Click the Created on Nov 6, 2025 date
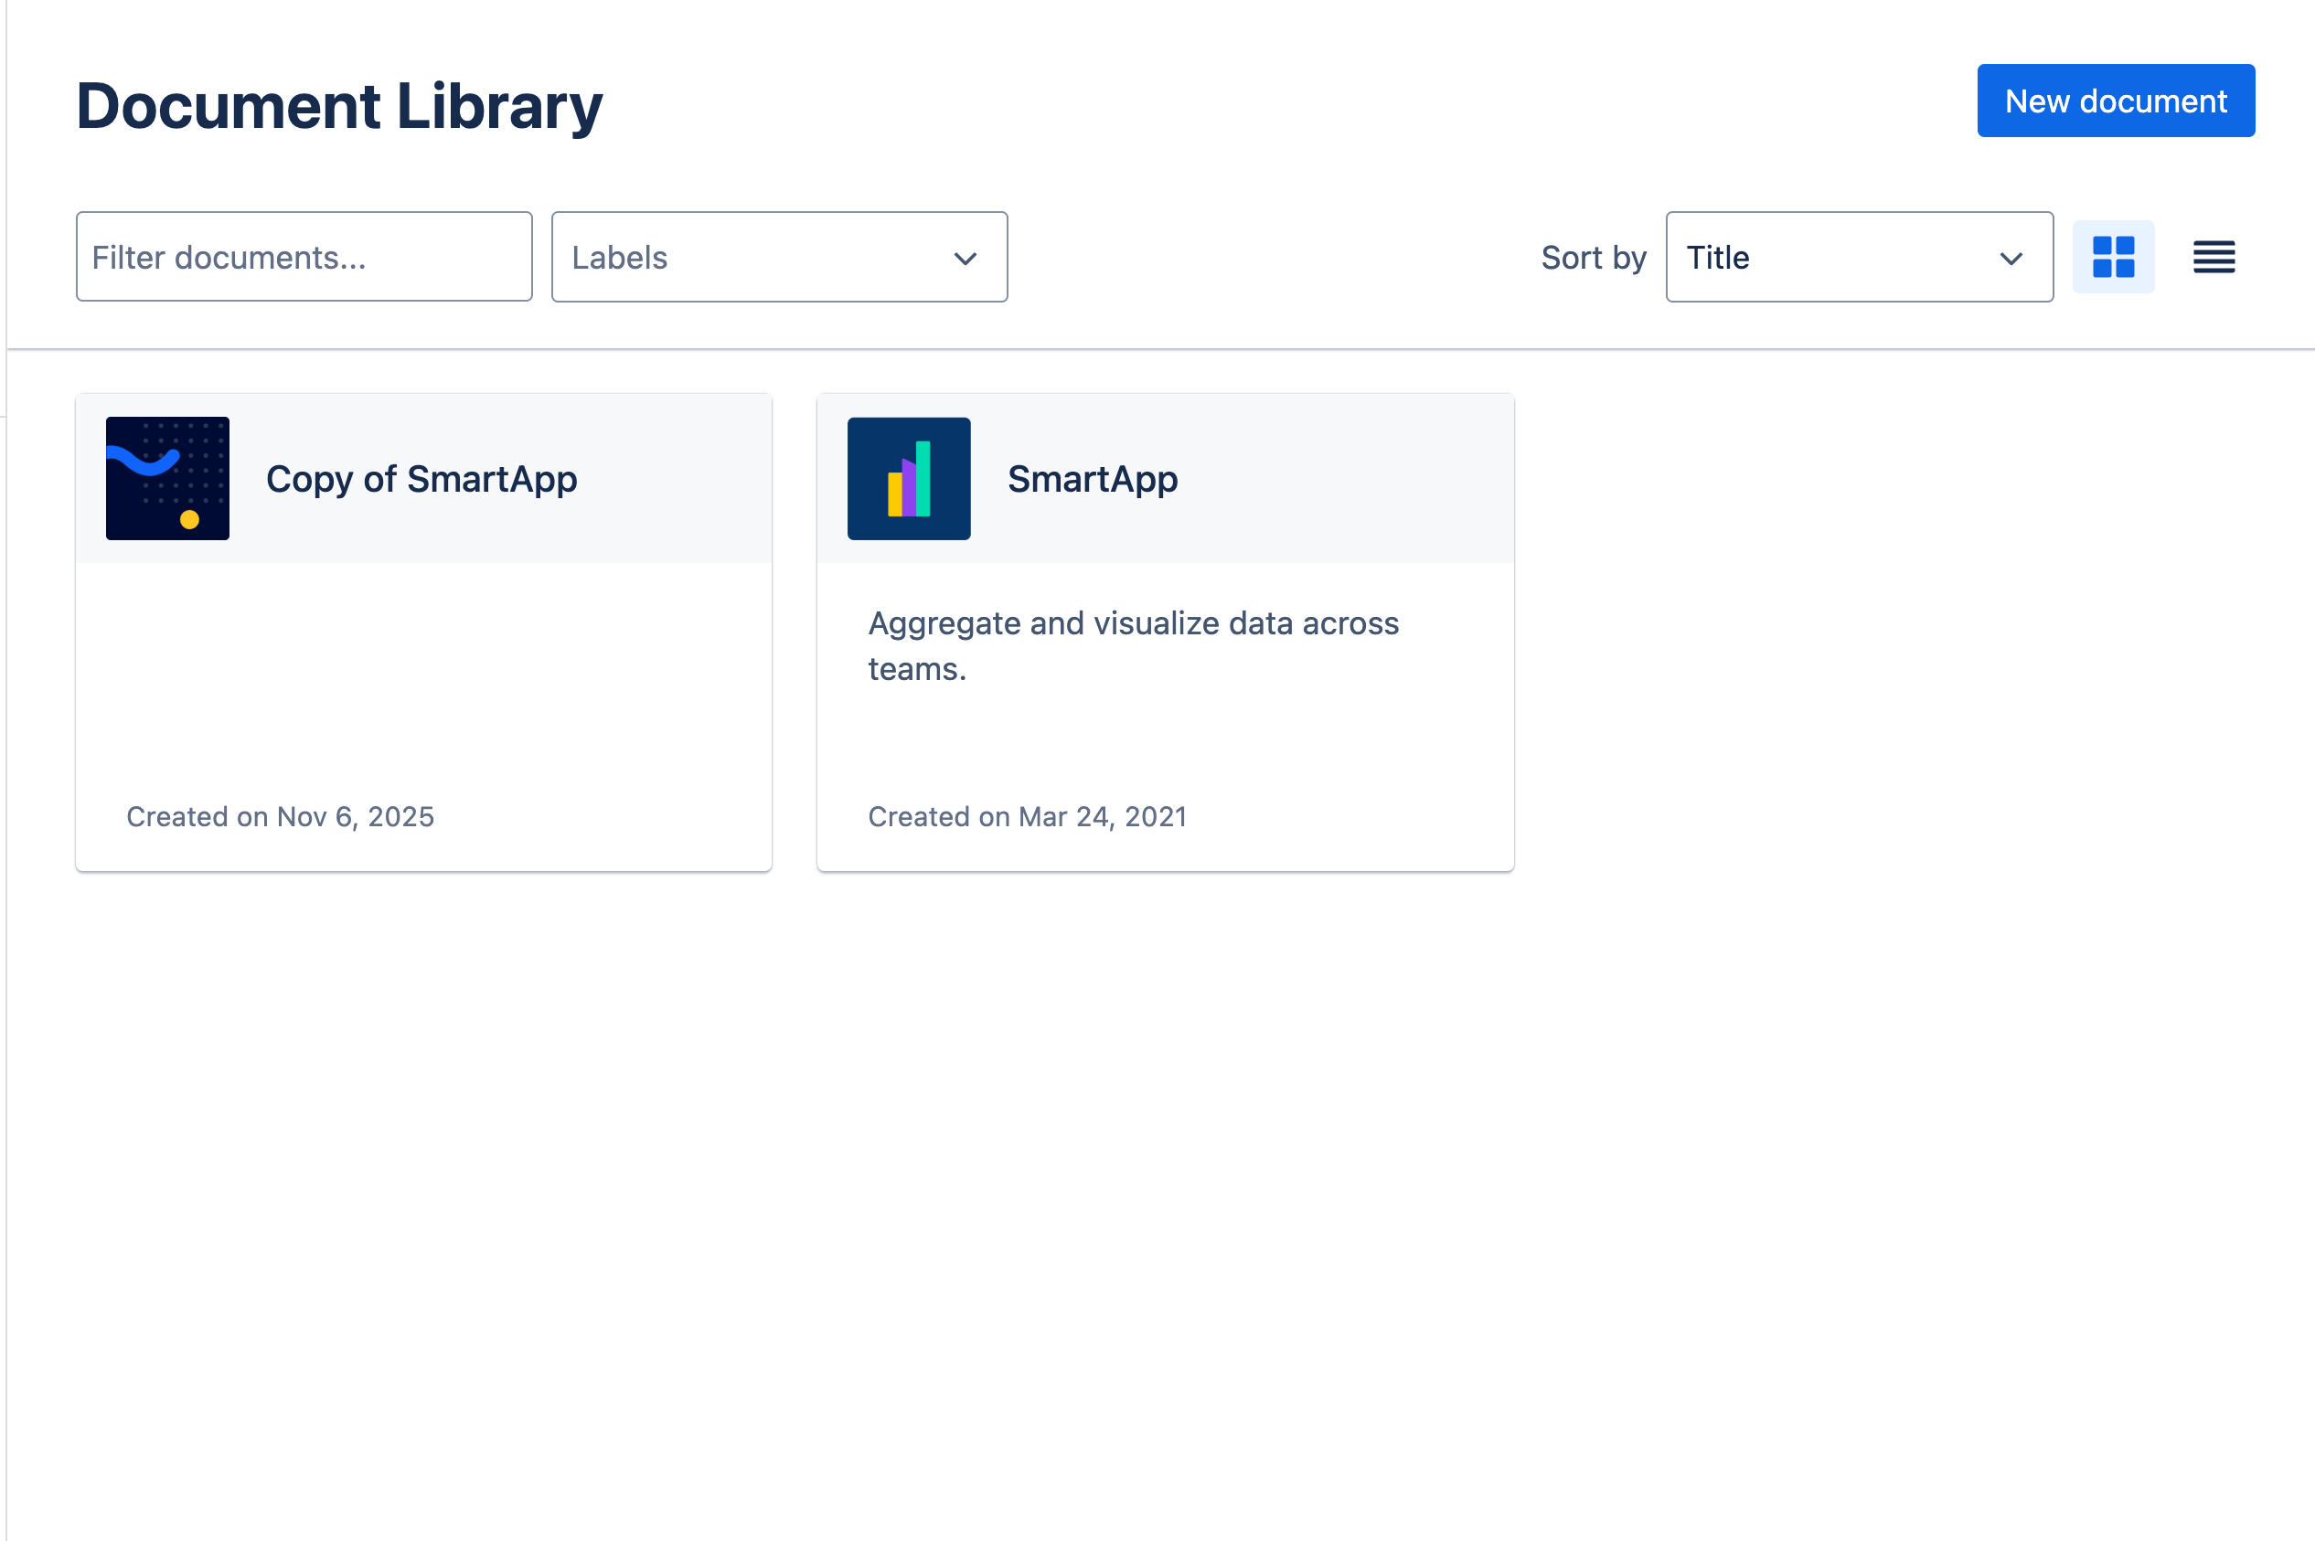The width and height of the screenshot is (2315, 1541). (280, 817)
